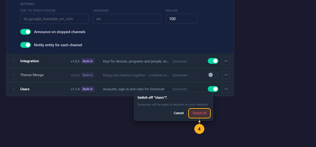316x147 pixels.
Task: Click the 'open to anyone on your network' warning
Action: (173, 104)
